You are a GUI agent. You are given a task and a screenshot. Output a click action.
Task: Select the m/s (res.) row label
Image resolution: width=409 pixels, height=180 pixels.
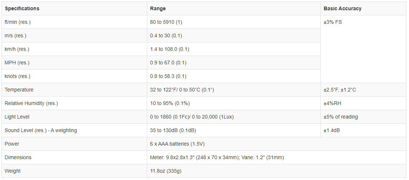point(15,35)
